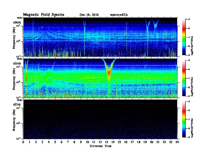Click the 'dZ/dt' panel label

(x=17, y=104)
